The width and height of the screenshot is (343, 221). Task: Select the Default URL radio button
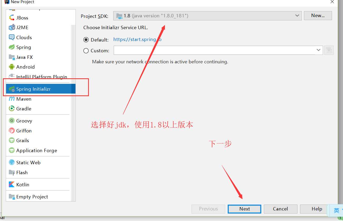pyautogui.click(x=86, y=40)
